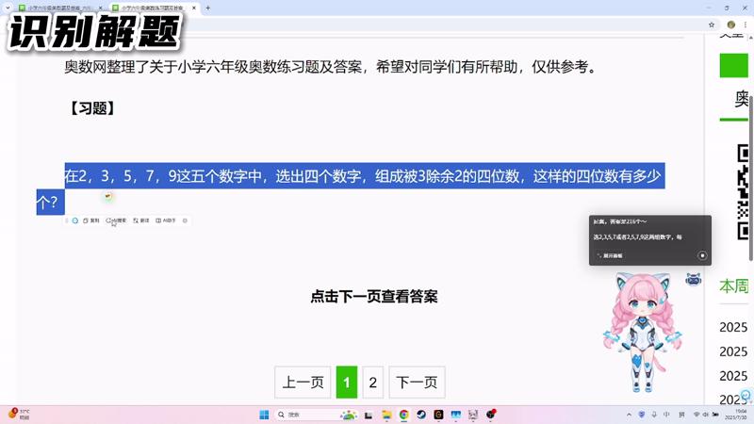Open Steam from the taskbar
This screenshot has height=424, width=754.
point(421,415)
